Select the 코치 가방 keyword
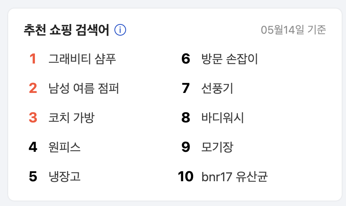The image size is (346, 206). click(71, 118)
